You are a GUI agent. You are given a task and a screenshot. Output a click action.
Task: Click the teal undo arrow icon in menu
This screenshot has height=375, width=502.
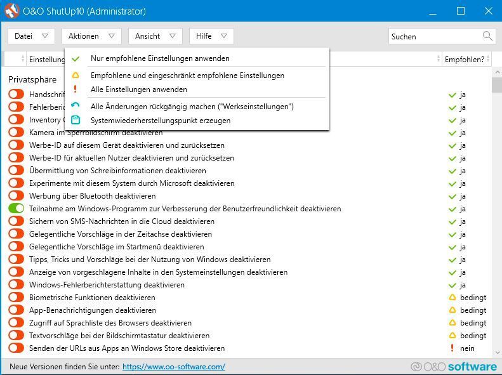point(76,105)
